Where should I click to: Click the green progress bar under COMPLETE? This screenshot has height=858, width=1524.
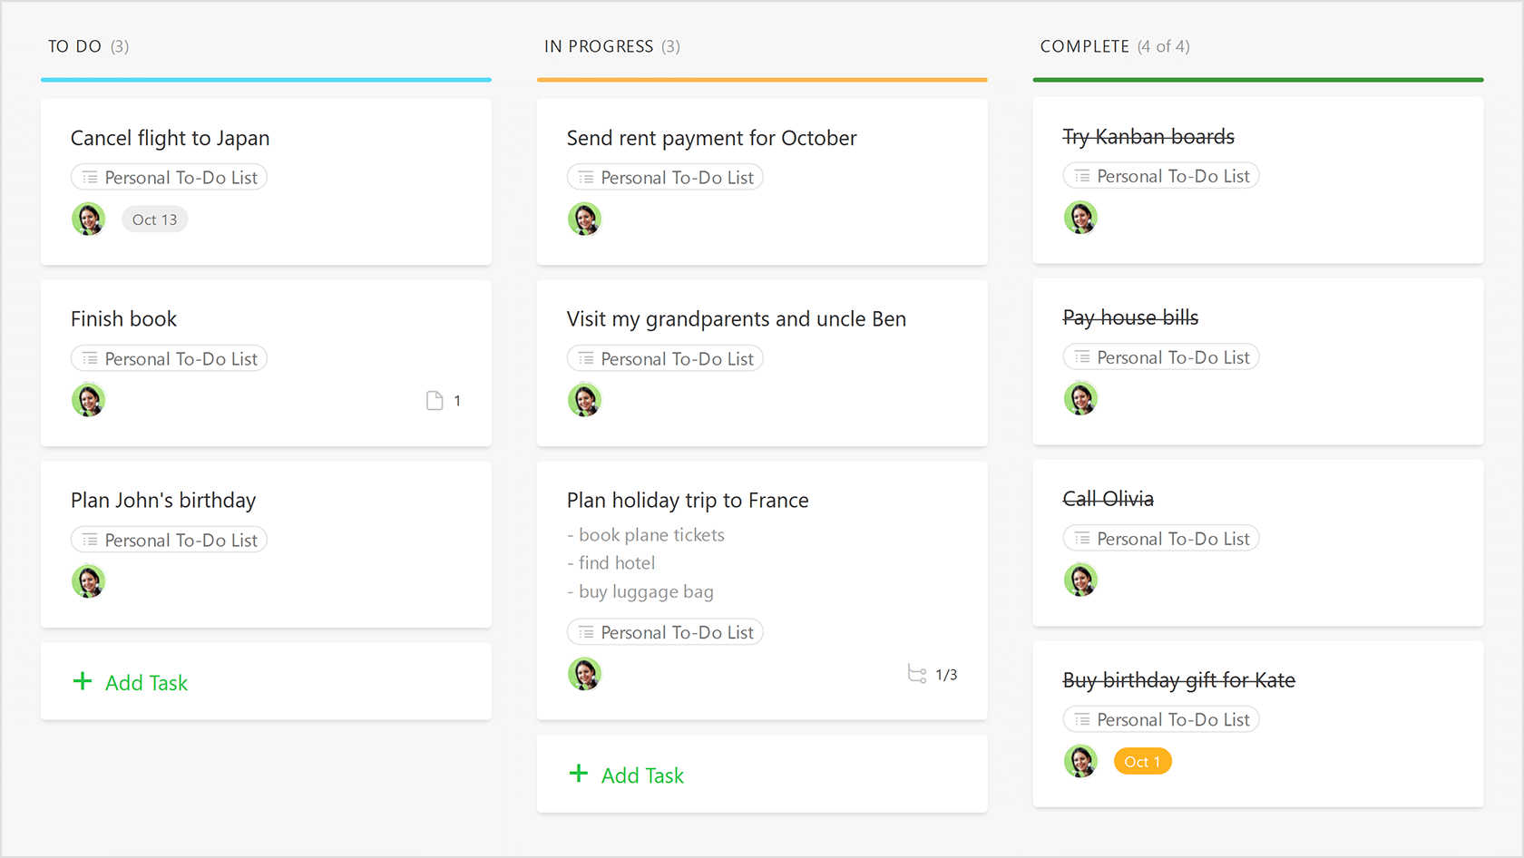[1257, 80]
